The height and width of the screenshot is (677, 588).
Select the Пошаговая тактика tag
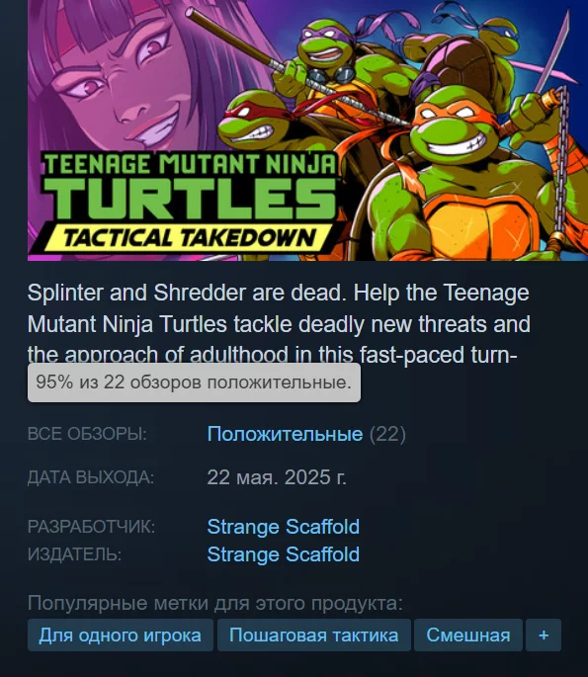click(x=314, y=635)
